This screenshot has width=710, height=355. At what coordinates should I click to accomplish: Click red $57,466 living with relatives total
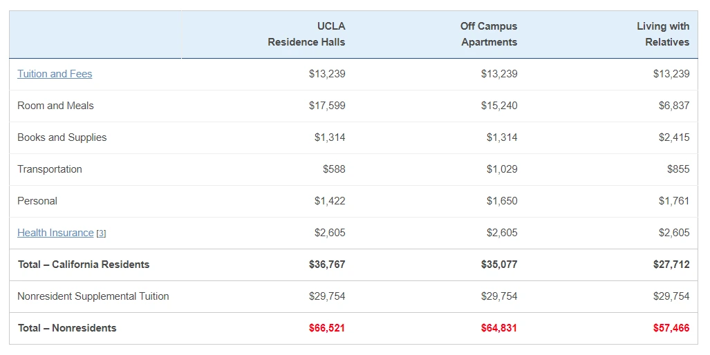pyautogui.click(x=671, y=328)
